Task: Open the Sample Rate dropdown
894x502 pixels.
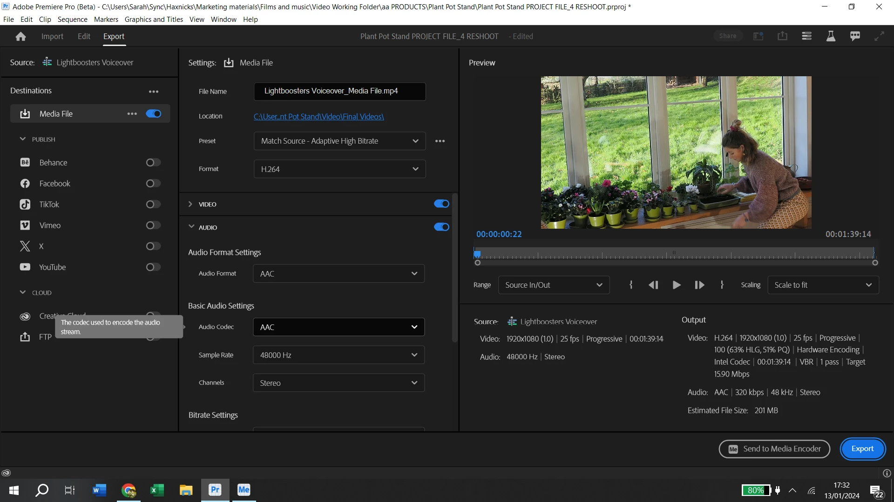Action: pos(339,355)
